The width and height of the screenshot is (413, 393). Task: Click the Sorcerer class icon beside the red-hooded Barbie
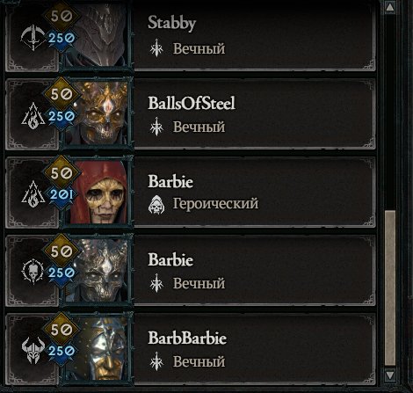(33, 194)
